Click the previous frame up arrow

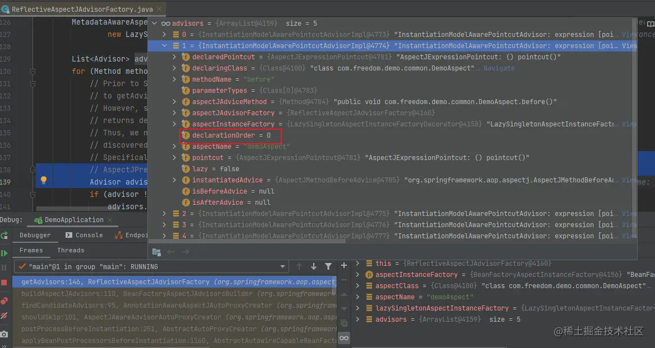[299, 267]
